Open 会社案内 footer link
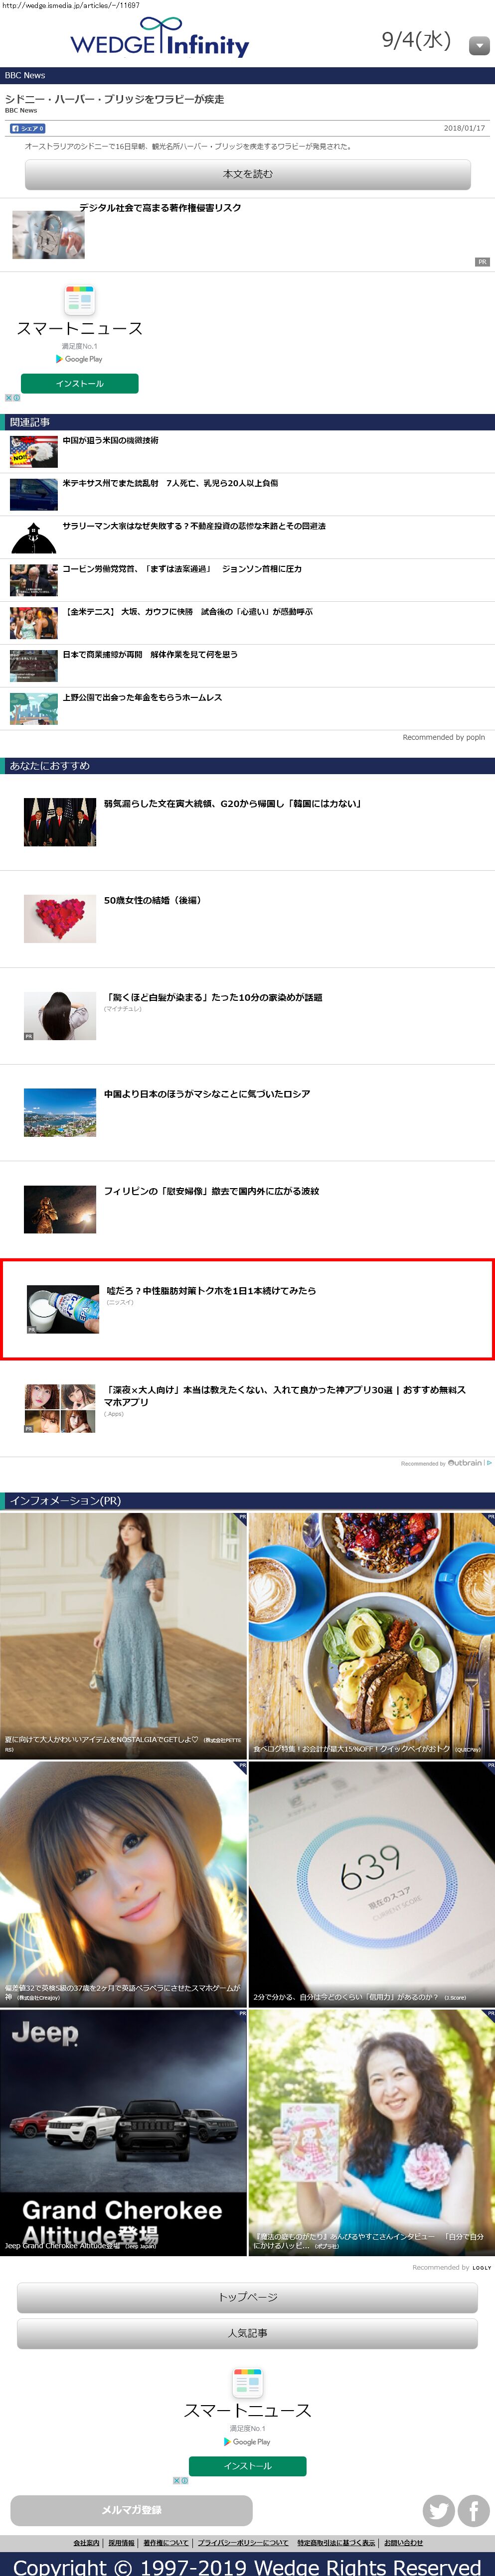The image size is (495, 2576). (x=86, y=2543)
